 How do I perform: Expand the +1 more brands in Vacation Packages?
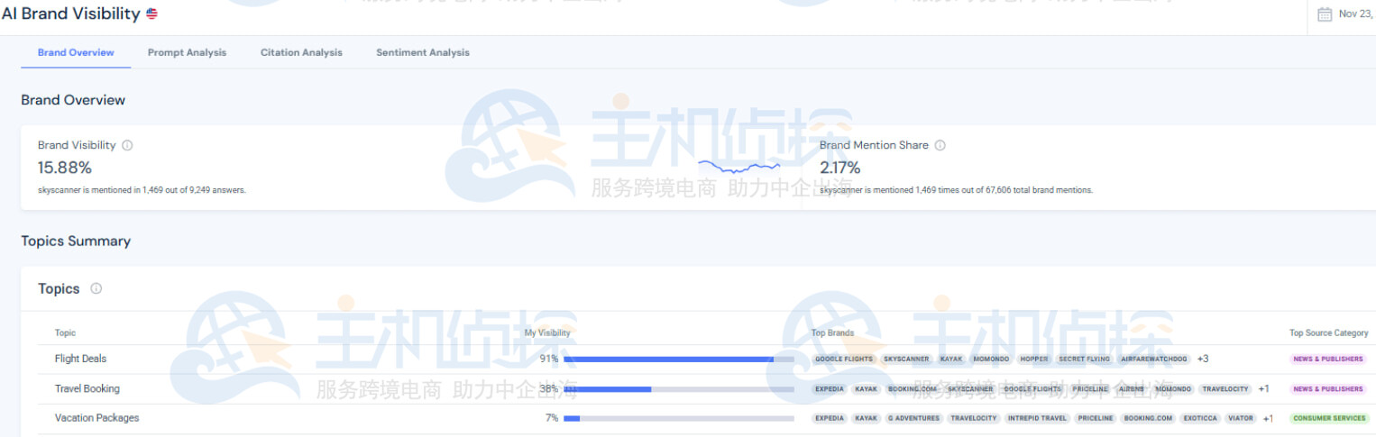tap(1269, 418)
